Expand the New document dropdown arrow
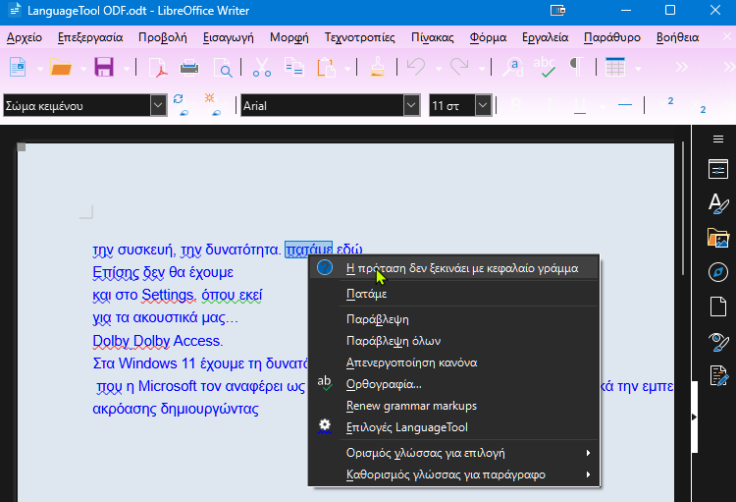 coord(40,69)
